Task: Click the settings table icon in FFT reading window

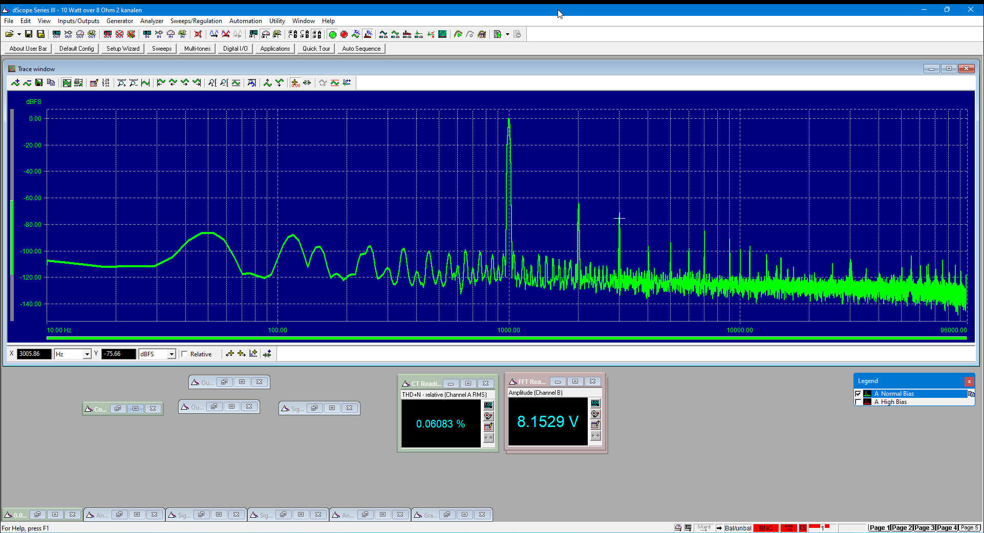Action: click(595, 425)
